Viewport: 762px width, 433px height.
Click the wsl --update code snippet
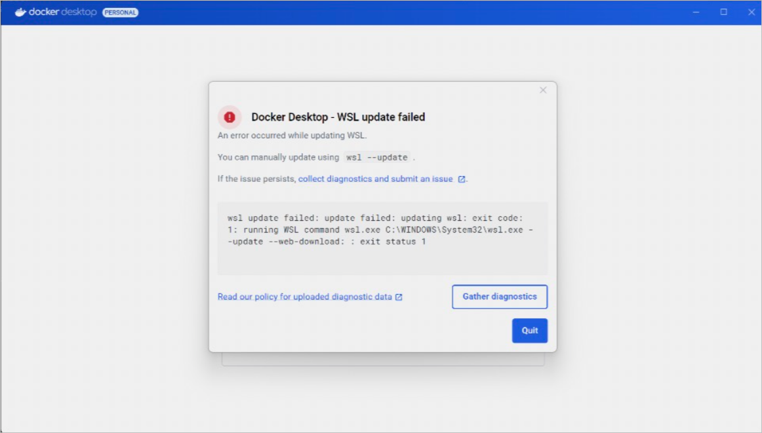pyautogui.click(x=377, y=157)
